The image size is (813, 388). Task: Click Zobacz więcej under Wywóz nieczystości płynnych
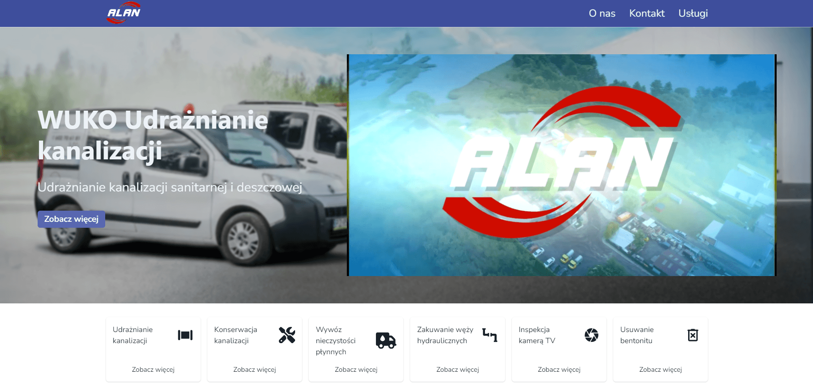point(356,370)
